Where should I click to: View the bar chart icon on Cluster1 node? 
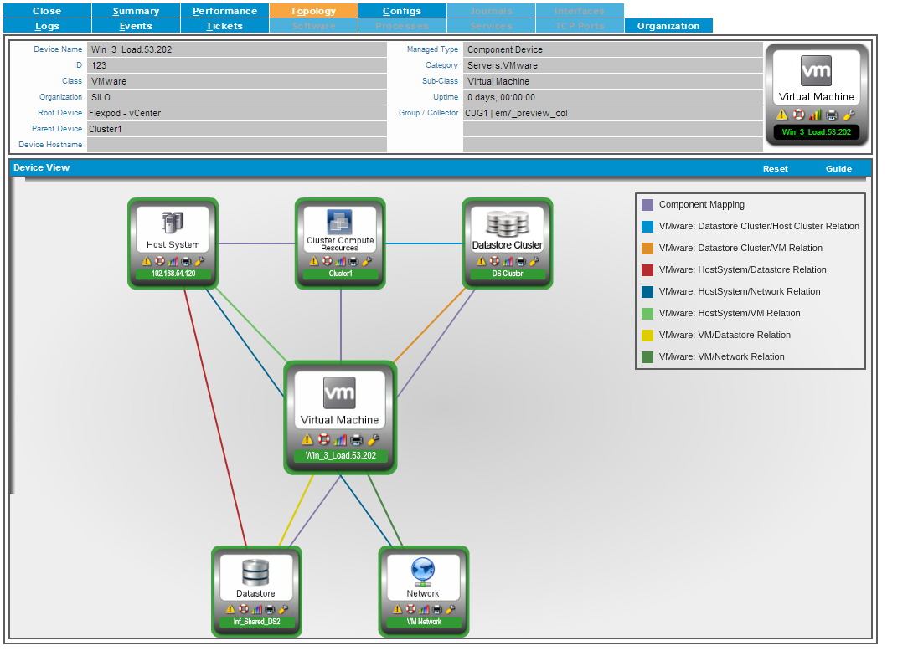coord(340,261)
